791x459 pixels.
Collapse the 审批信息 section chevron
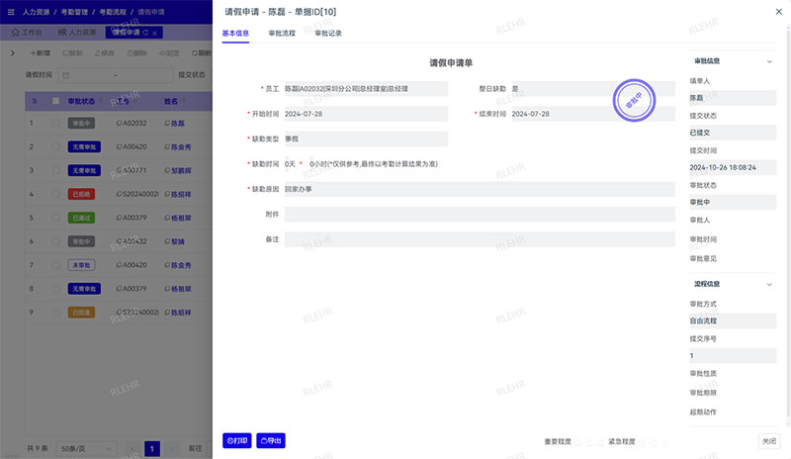[769, 61]
